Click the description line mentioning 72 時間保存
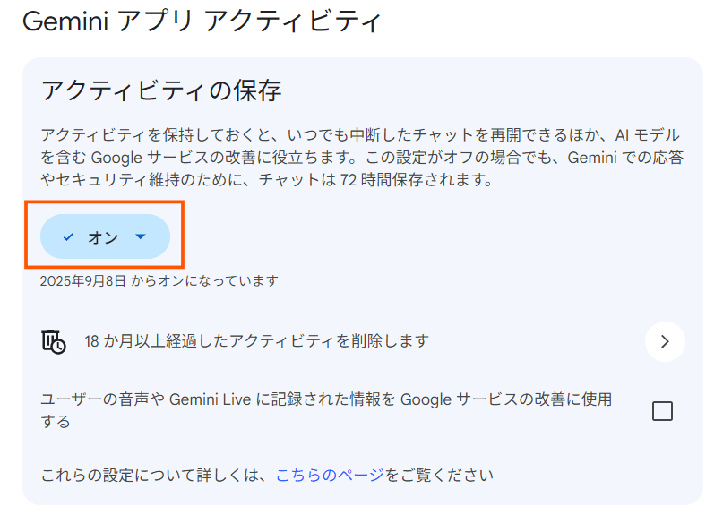 [x=267, y=181]
